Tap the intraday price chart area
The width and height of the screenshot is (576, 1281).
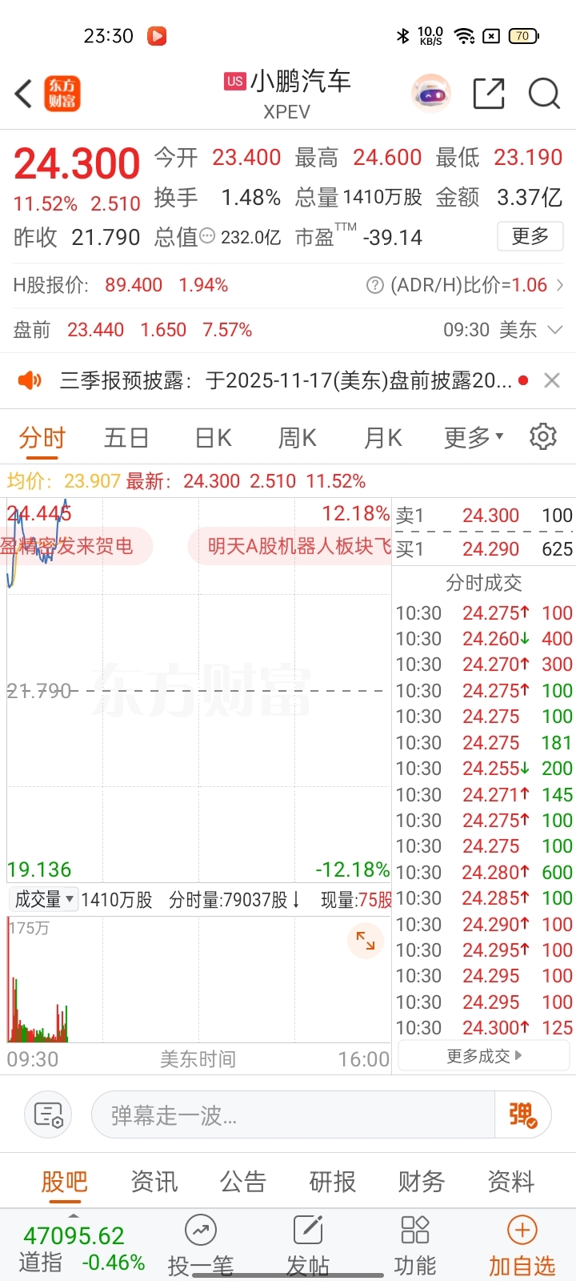(198, 690)
